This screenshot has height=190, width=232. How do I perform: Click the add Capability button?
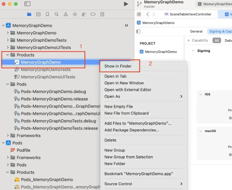click(198, 40)
